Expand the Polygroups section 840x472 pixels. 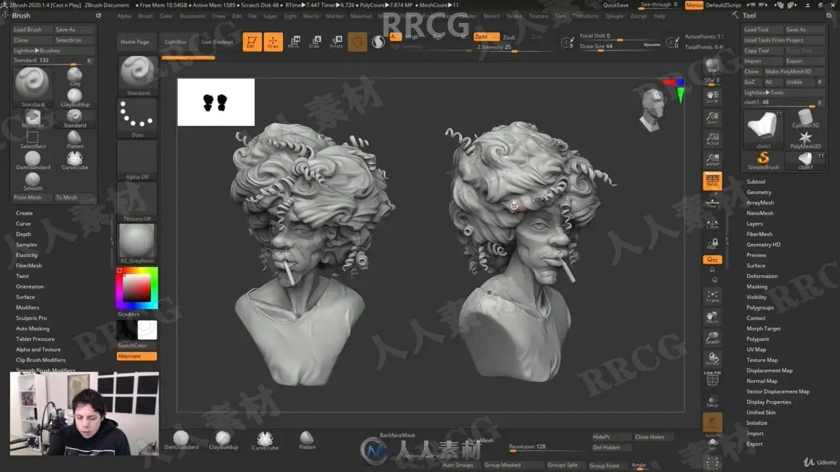(760, 307)
